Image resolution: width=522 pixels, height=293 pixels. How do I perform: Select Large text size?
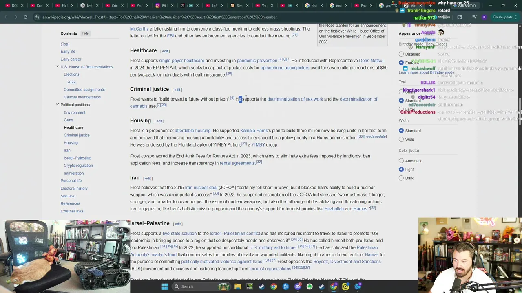coord(401,109)
